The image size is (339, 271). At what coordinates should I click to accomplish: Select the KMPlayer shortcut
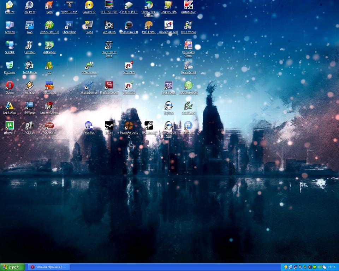coord(30,106)
